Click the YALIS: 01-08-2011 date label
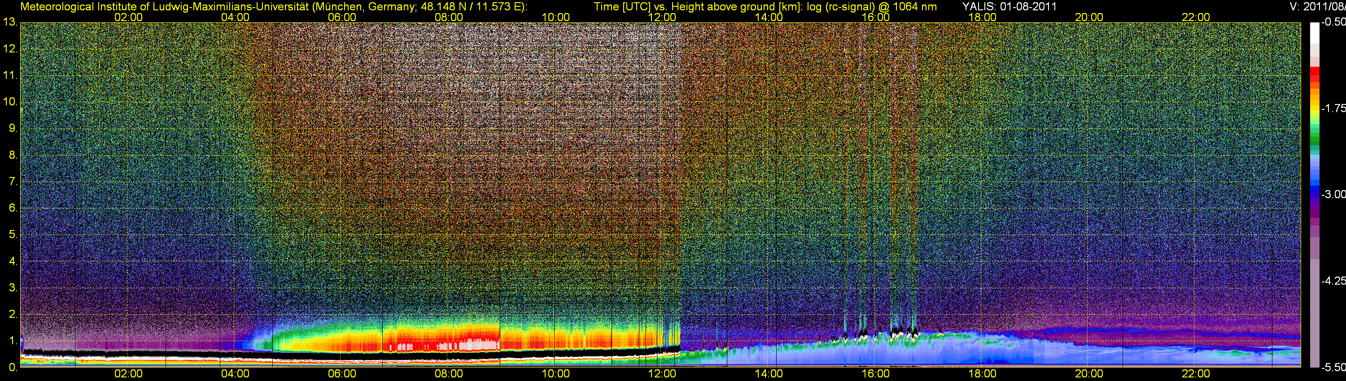 [x=1009, y=7]
